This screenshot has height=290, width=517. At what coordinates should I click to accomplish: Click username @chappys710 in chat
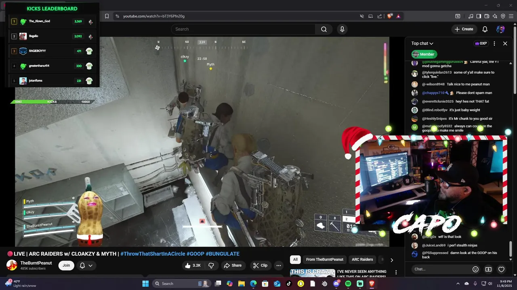(433, 93)
